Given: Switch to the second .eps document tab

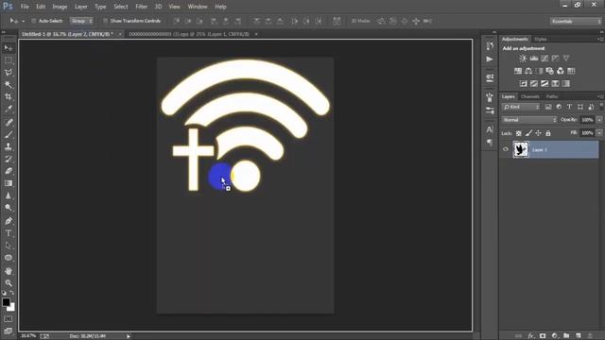Looking at the screenshot, I should (189, 34).
